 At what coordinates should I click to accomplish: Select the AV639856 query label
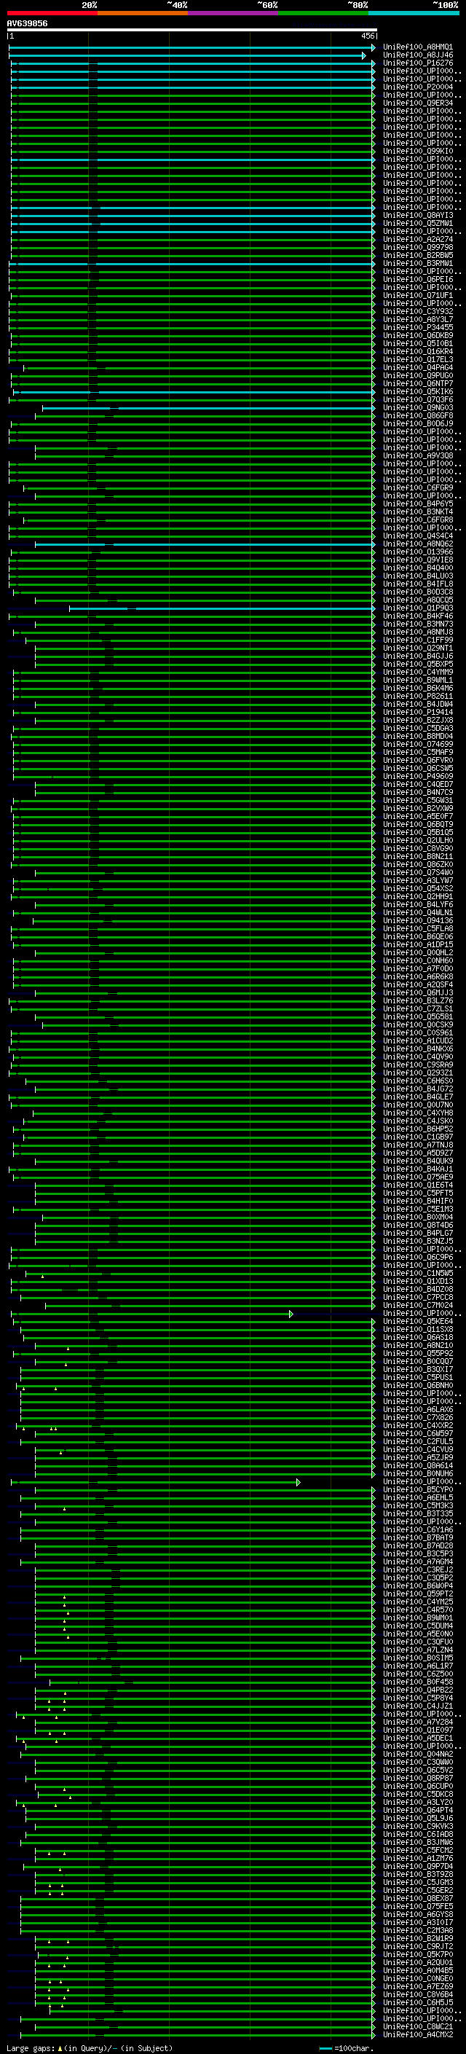[x=27, y=24]
